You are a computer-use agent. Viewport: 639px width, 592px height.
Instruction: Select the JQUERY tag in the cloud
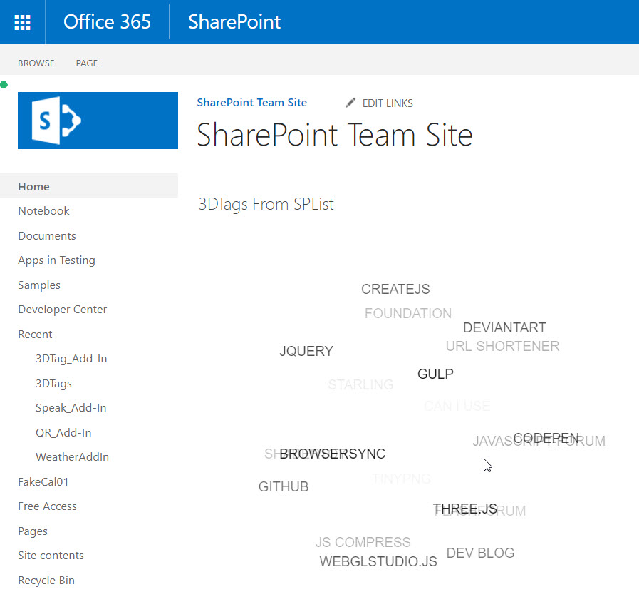(x=306, y=352)
